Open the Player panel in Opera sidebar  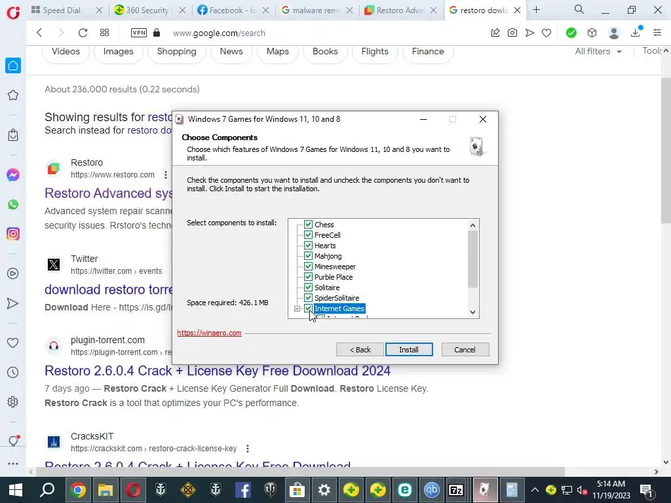pyautogui.click(x=13, y=274)
